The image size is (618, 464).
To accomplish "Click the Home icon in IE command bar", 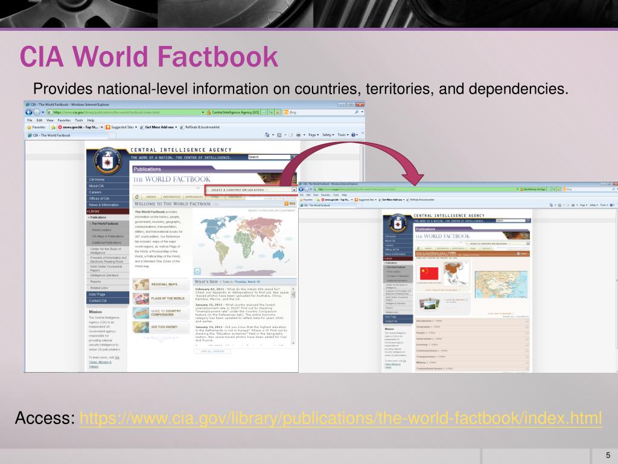I will coord(267,135).
